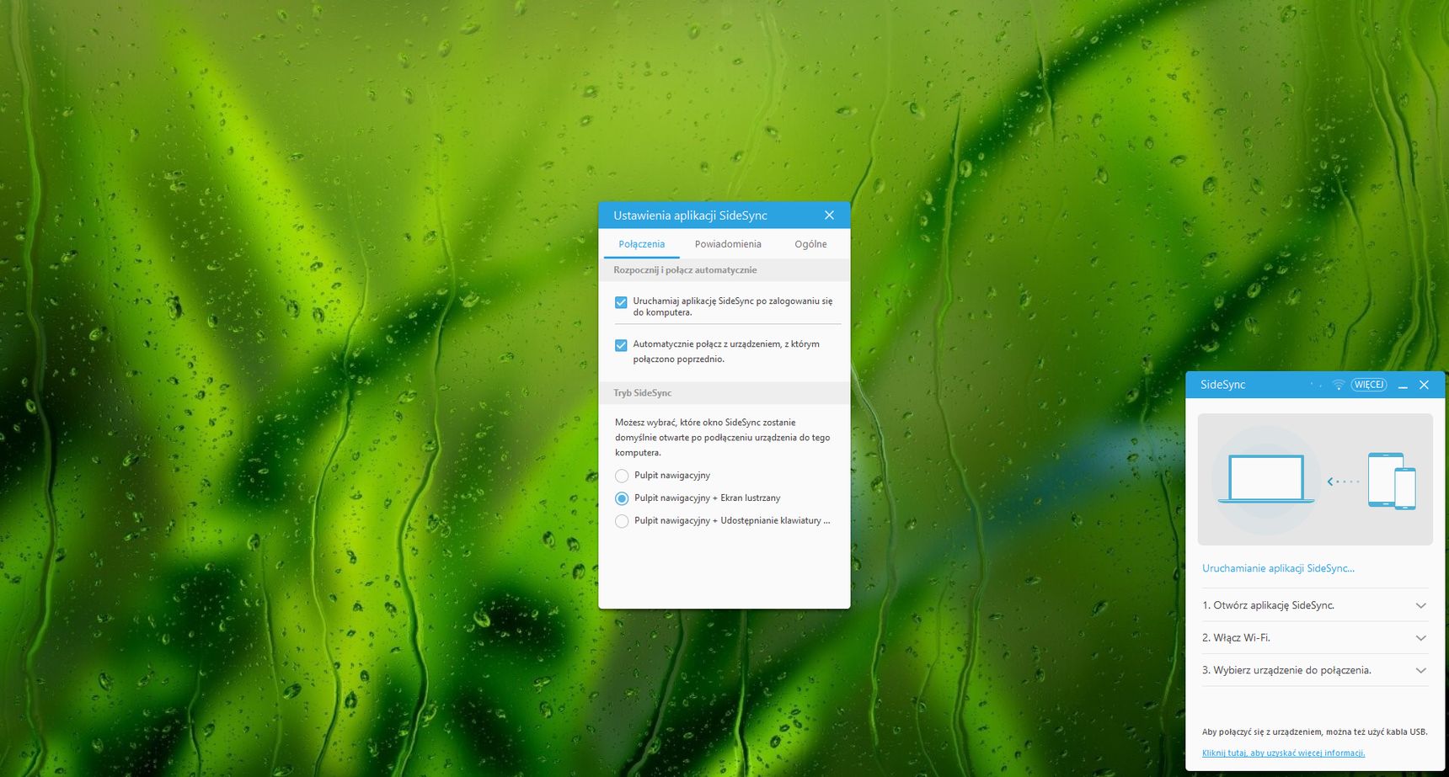Viewport: 1449px width, 777px height.
Task: Select the 'Pulpit nawigacyjny' only radio option
Action: (622, 476)
